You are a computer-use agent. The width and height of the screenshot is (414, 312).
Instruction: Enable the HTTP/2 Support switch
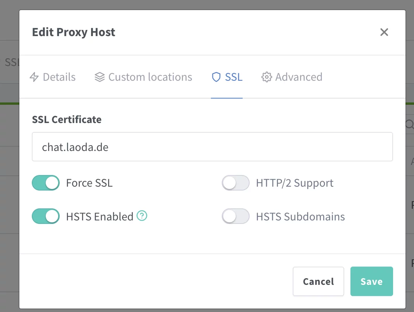(235, 183)
